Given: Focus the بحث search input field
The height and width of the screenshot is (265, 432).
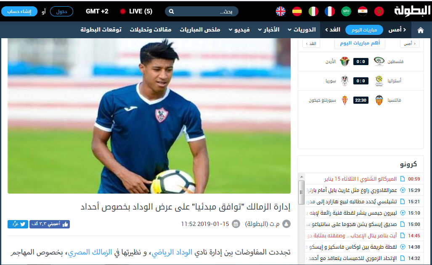Looking at the screenshot, I should [x=201, y=11].
